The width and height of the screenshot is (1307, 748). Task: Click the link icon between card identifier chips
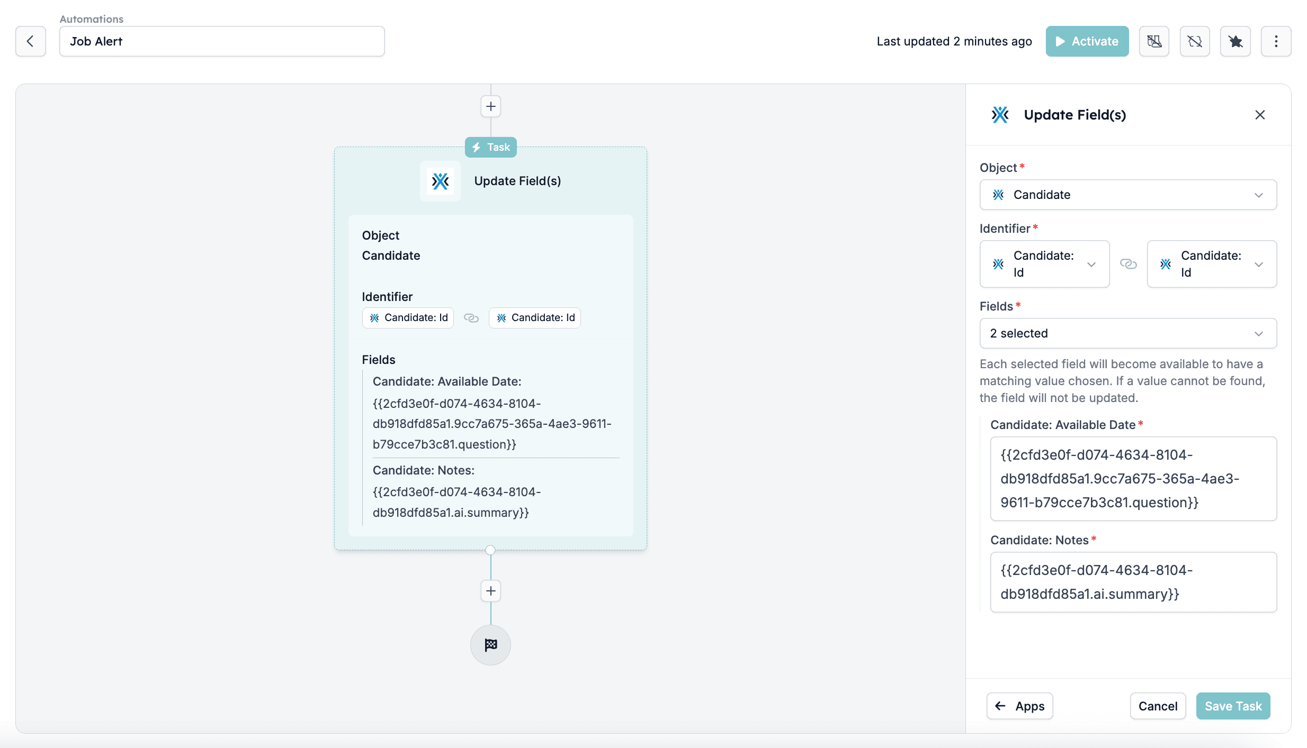(471, 318)
